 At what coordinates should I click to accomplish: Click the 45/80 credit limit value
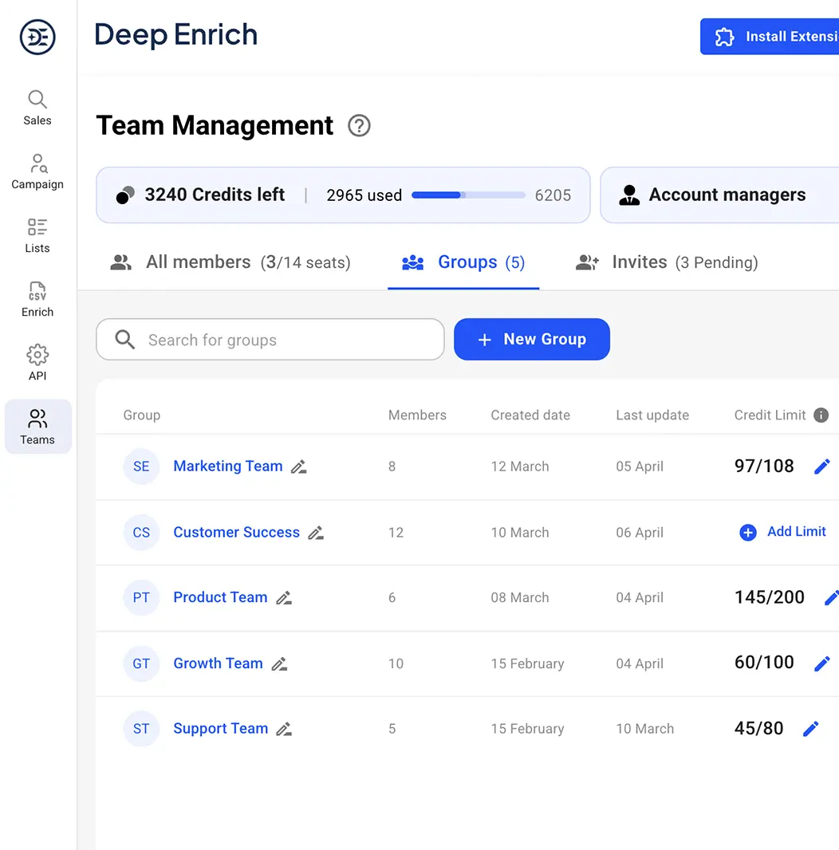pyautogui.click(x=758, y=729)
